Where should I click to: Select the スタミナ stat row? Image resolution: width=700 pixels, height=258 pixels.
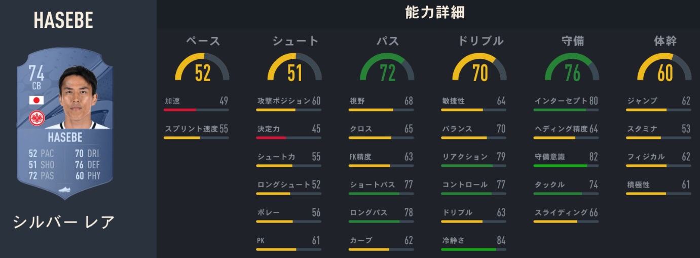coord(658,129)
